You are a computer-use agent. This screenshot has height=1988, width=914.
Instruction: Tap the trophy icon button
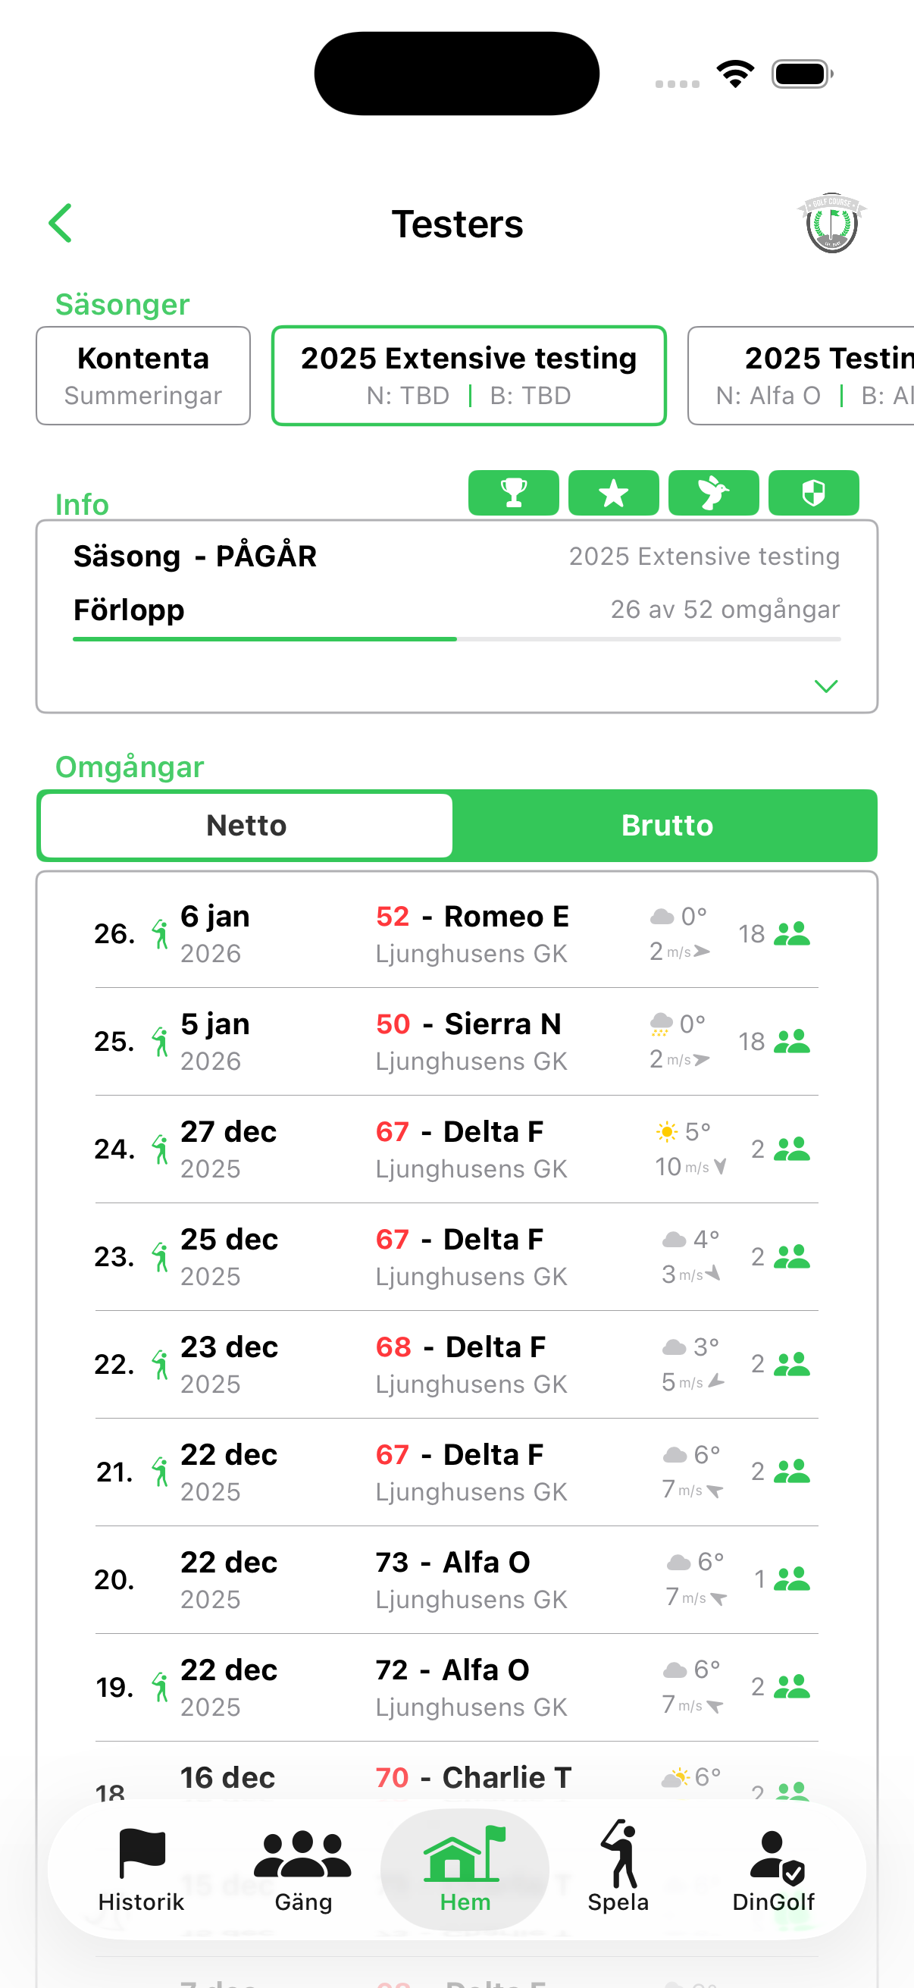point(513,492)
